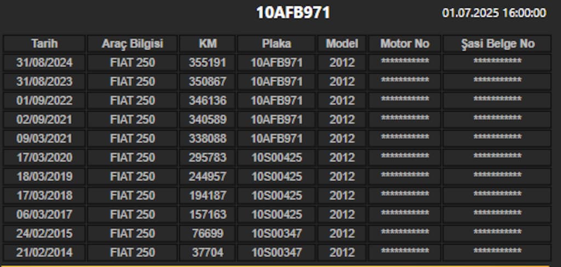Click model year 2012 in the 17/03/2018 row
This screenshot has width=561, height=267.
(x=342, y=195)
